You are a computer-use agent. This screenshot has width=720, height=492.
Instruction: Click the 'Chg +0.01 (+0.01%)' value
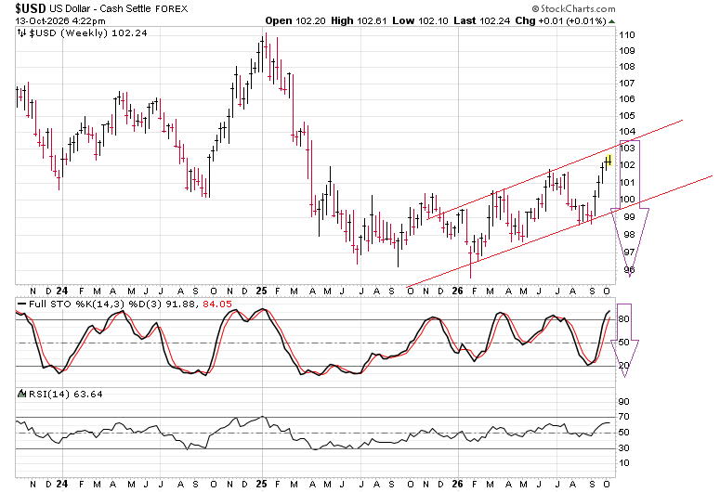click(x=560, y=21)
